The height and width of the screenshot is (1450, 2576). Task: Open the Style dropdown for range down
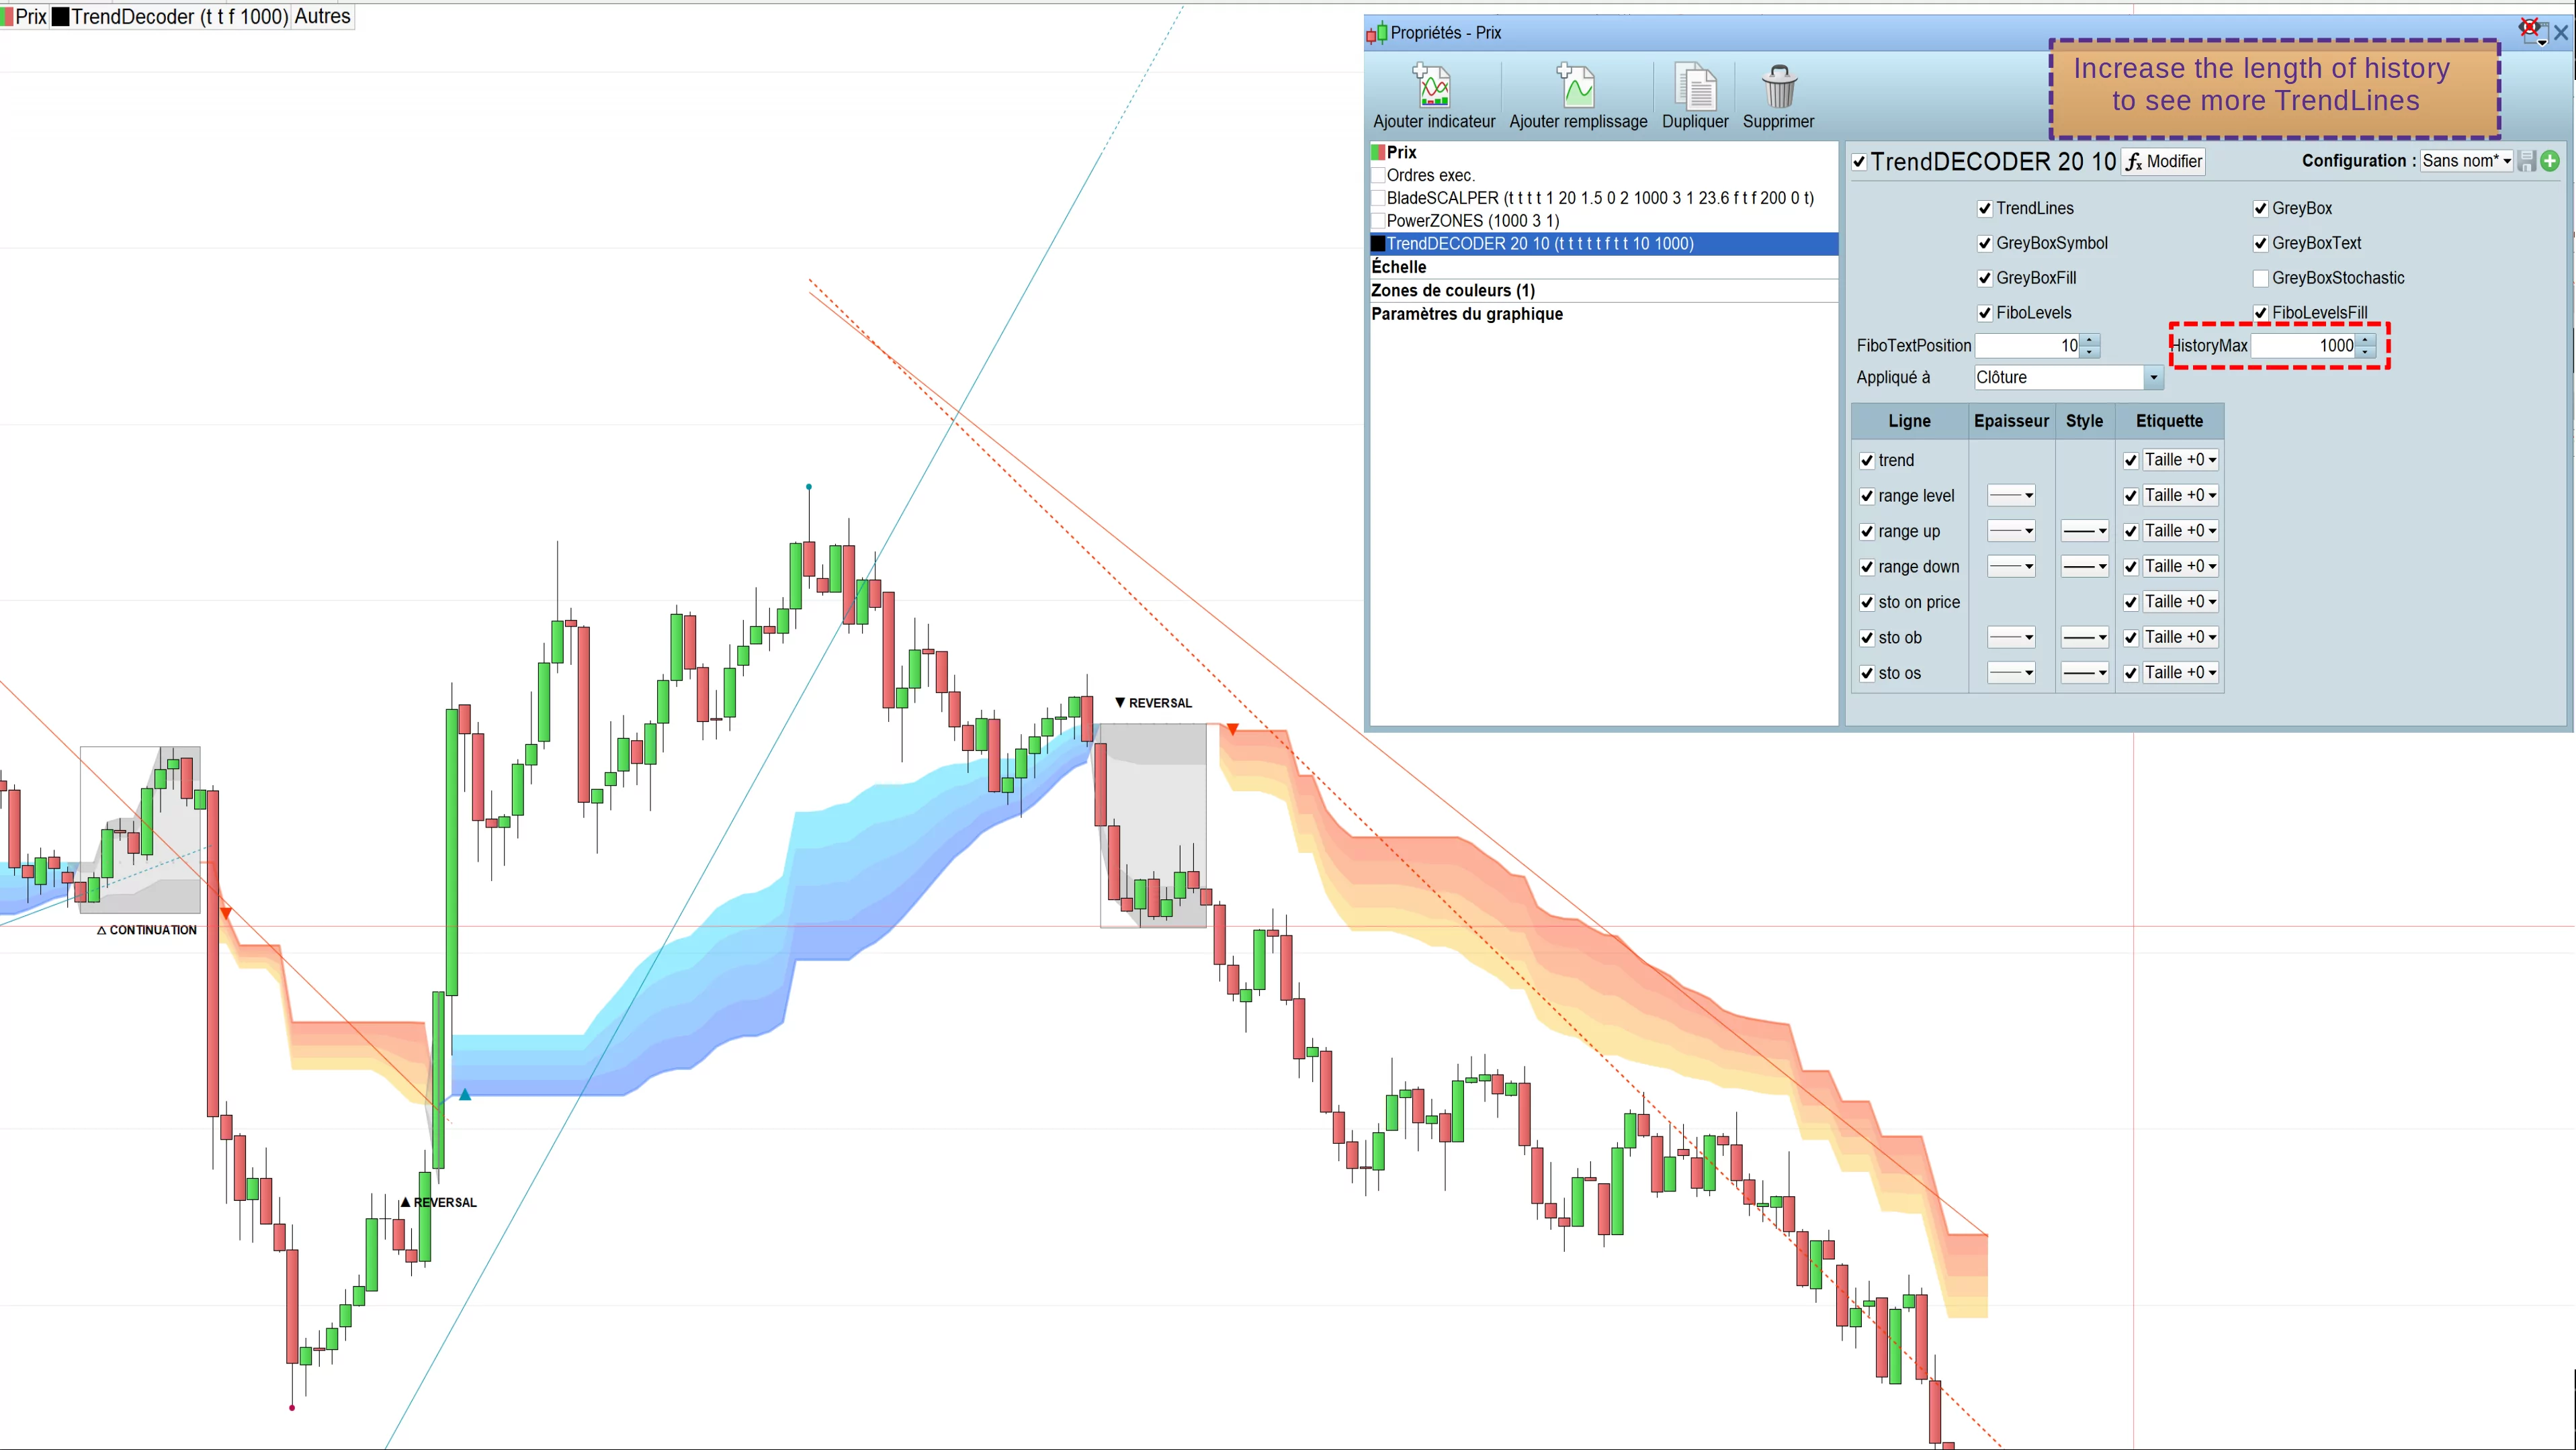tap(2085, 567)
